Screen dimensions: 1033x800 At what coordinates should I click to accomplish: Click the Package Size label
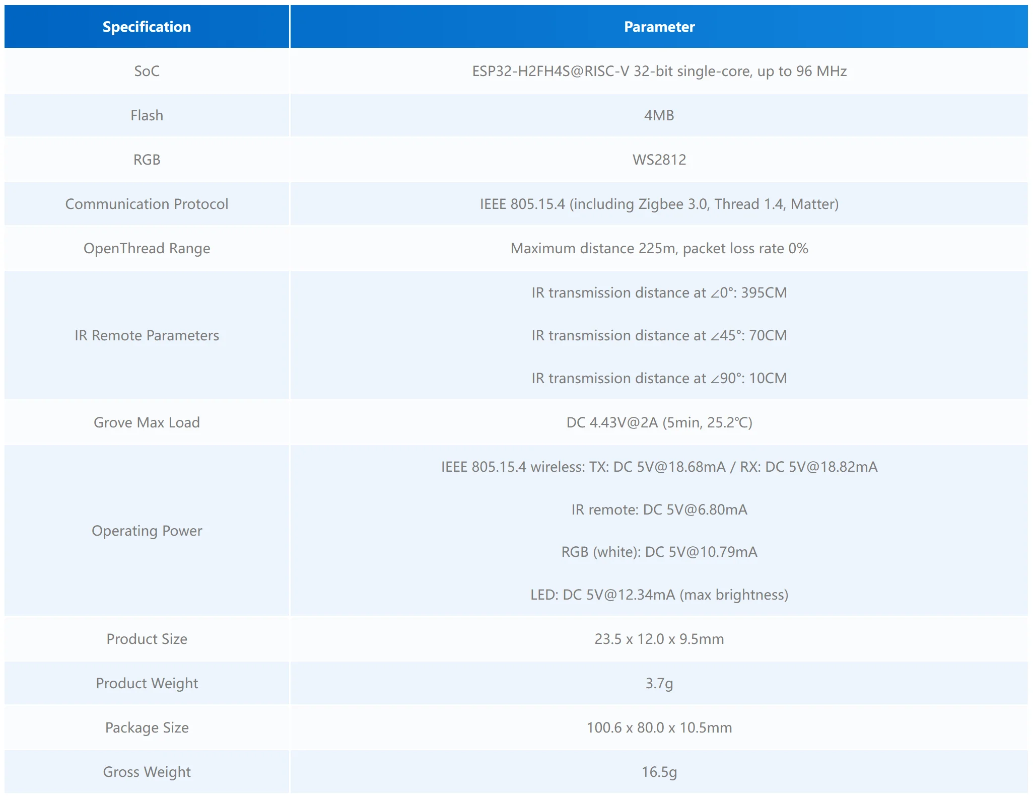point(147,728)
